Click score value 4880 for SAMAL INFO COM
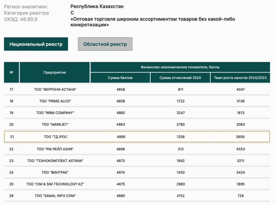276x205 pixels. [x=121, y=196]
